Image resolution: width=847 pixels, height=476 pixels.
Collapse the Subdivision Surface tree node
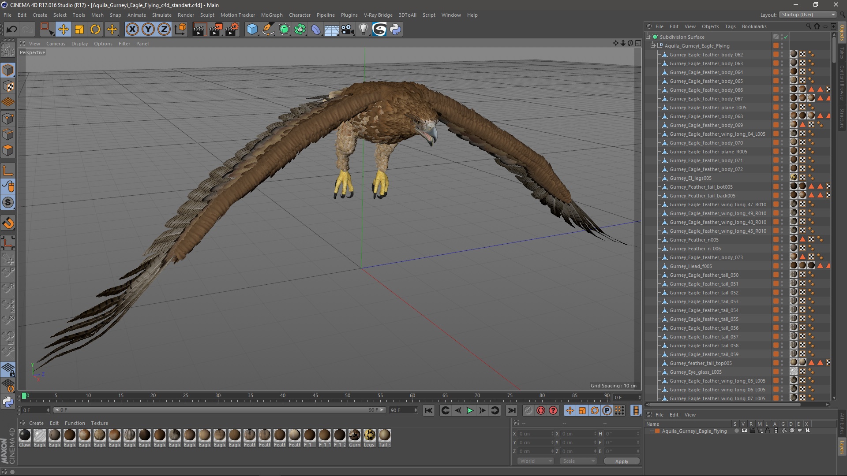coord(648,37)
